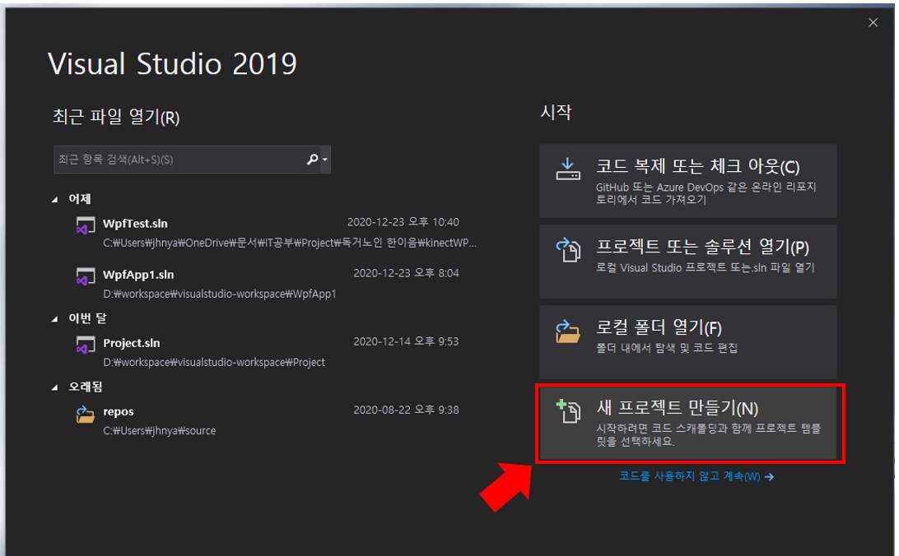This screenshot has height=556, width=899.
Task: Click timestamp 2020-12-23 오후 10:40
Action: pyautogui.click(x=403, y=222)
